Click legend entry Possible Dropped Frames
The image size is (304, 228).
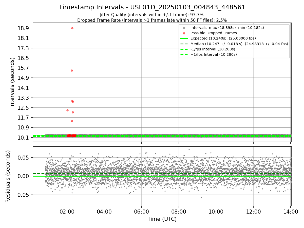pyautogui.click(x=214, y=33)
